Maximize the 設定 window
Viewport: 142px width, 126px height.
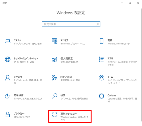[x=130, y=3]
